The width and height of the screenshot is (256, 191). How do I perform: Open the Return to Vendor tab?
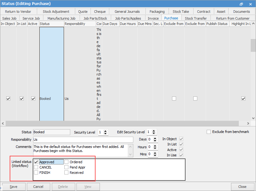point(18,12)
